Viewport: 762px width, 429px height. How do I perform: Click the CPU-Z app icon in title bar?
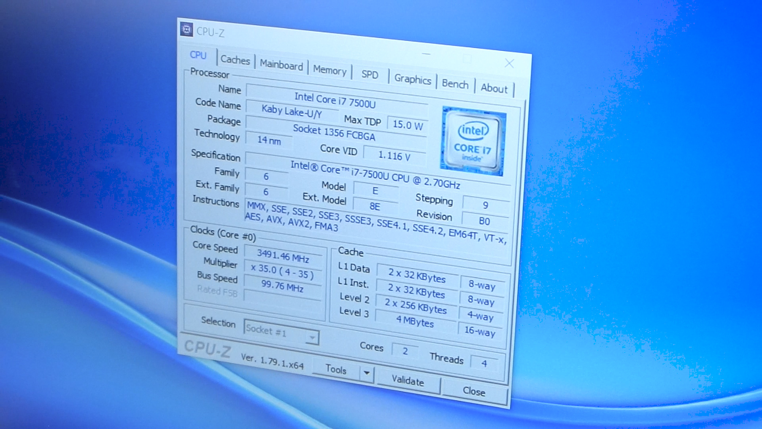point(187,29)
